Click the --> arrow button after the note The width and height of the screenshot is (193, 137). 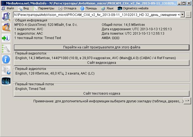pyautogui.click(x=187, y=101)
